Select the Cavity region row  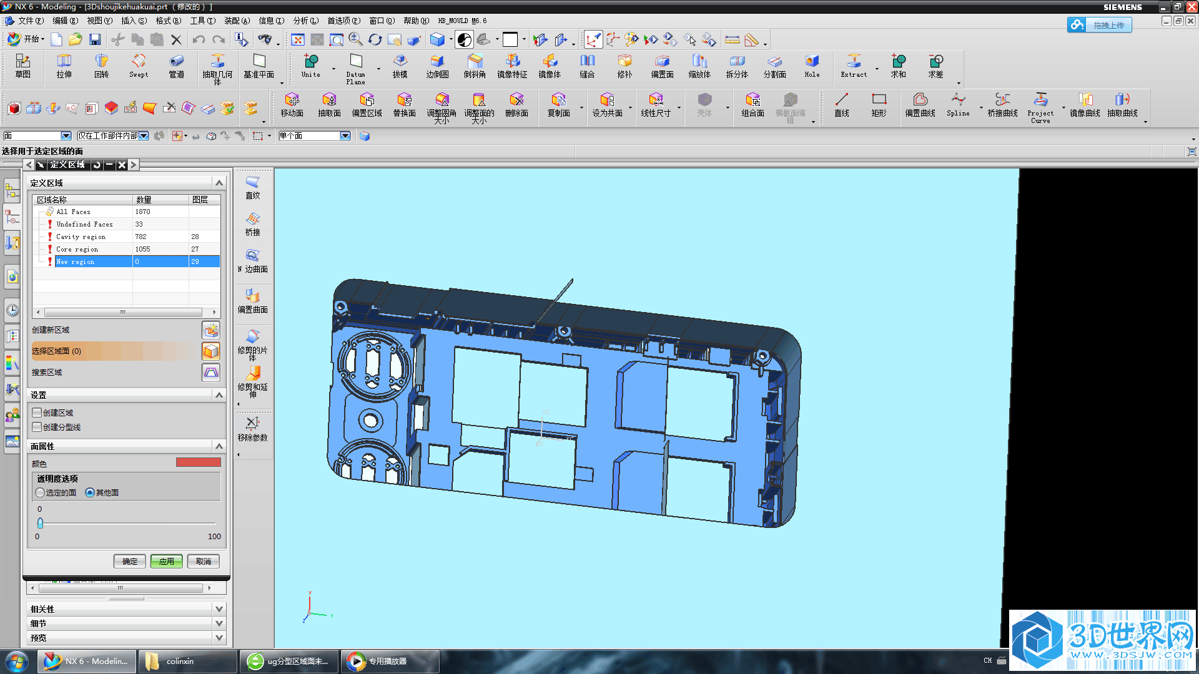[126, 237]
